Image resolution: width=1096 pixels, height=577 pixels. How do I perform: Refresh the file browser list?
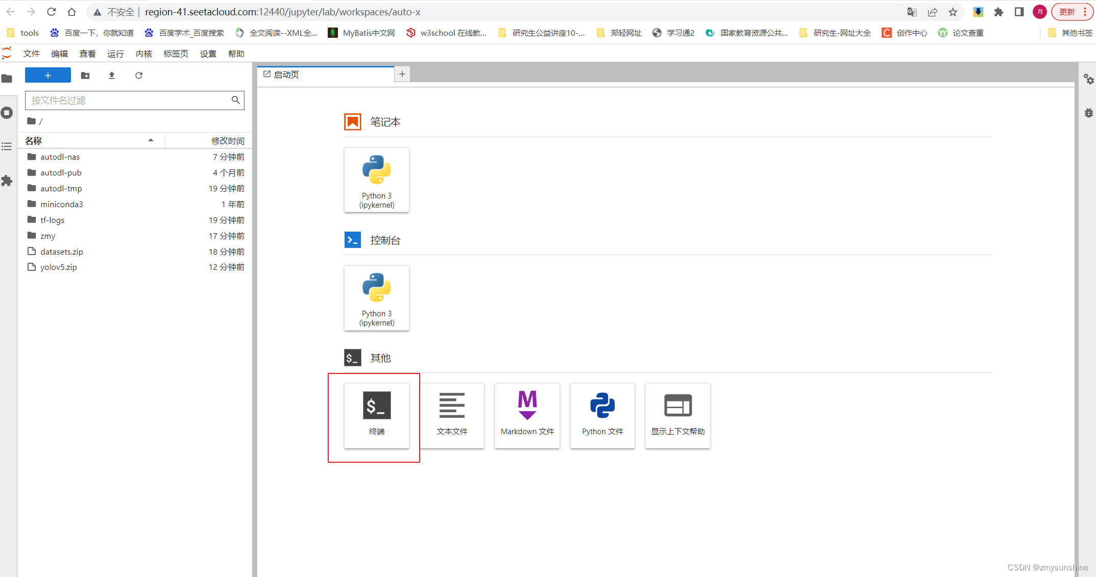coord(139,76)
